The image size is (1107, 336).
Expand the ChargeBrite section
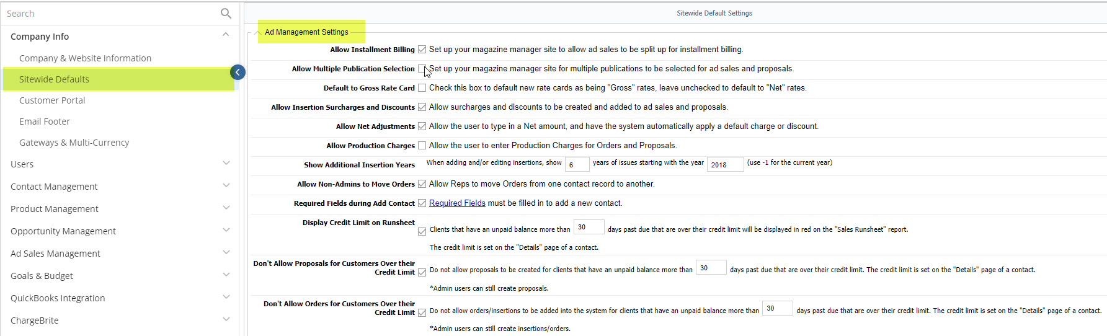tap(226, 319)
